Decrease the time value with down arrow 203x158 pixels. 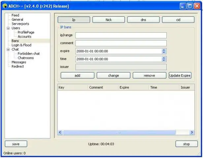[x=164, y=60]
